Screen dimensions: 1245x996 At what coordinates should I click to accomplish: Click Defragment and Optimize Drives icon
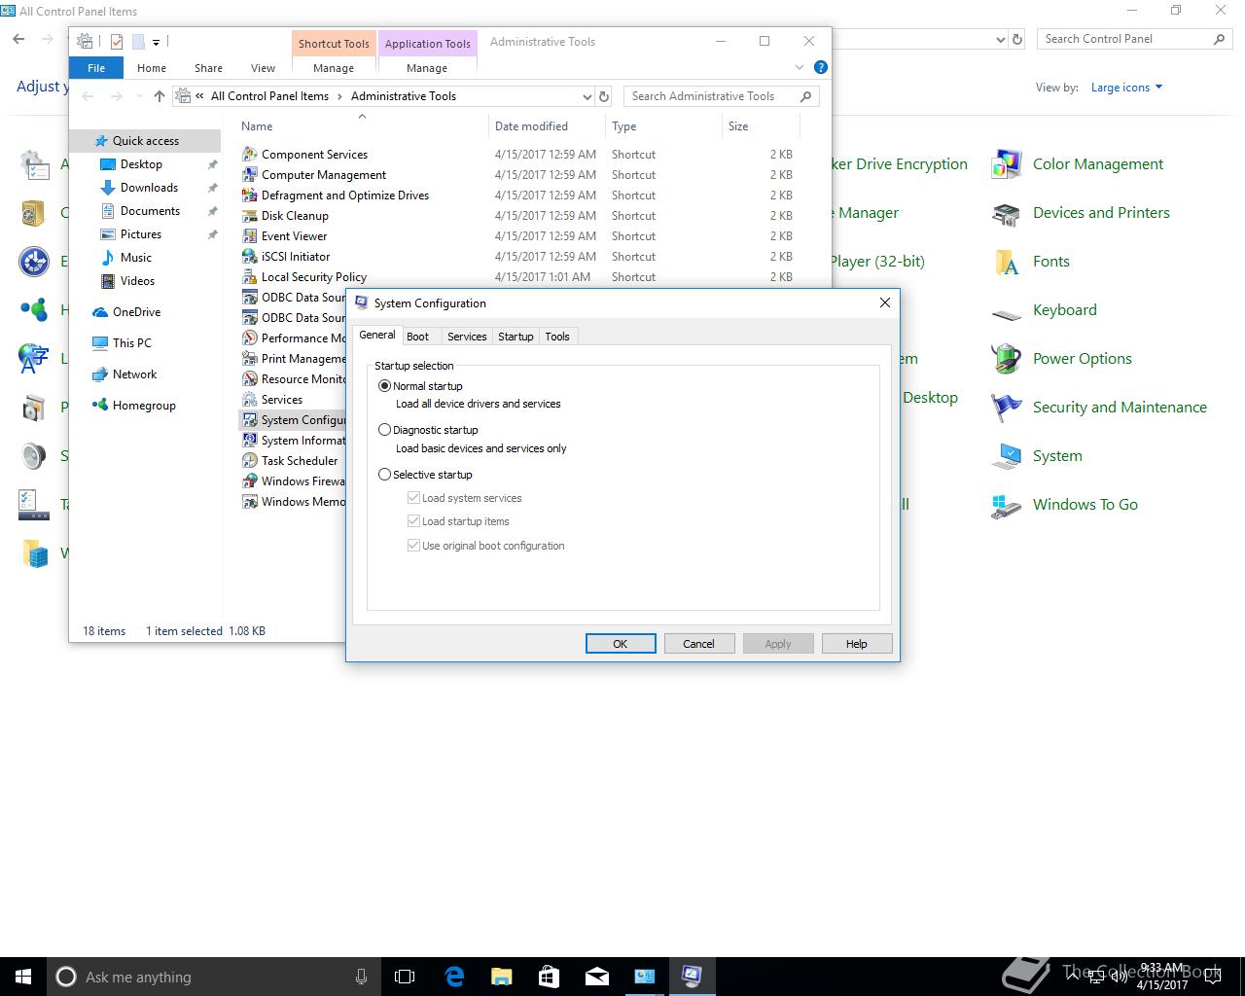click(250, 195)
